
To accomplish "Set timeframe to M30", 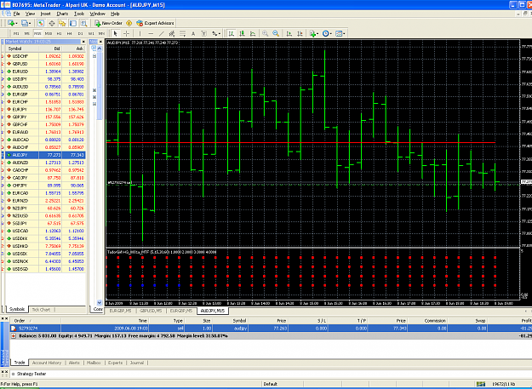I will tap(49, 33).
